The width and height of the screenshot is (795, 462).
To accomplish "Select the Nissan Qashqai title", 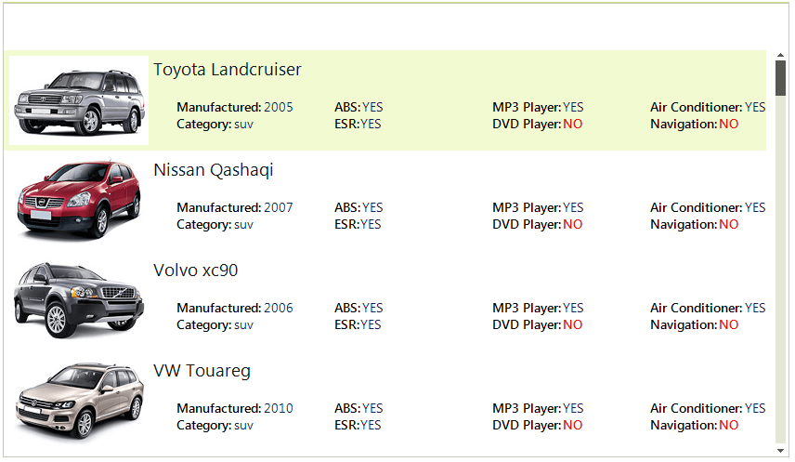I will 213,170.
